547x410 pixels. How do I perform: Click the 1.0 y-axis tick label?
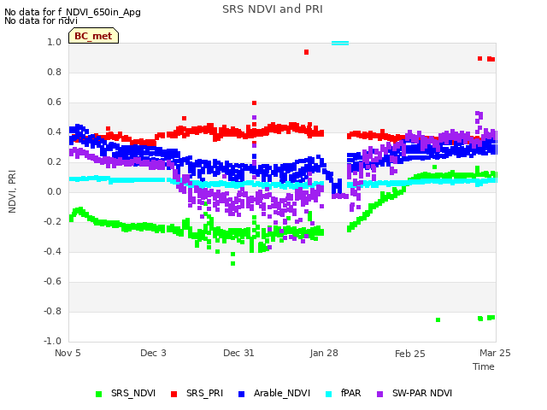[x=54, y=42]
